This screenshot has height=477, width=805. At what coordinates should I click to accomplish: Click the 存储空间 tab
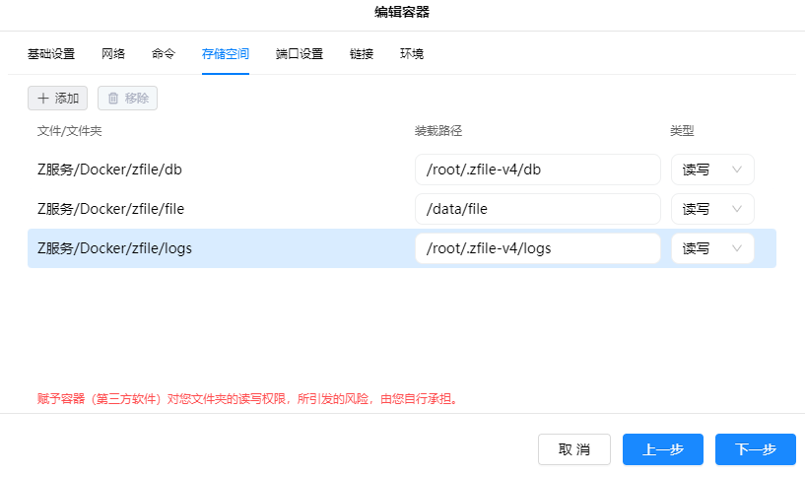point(226,54)
